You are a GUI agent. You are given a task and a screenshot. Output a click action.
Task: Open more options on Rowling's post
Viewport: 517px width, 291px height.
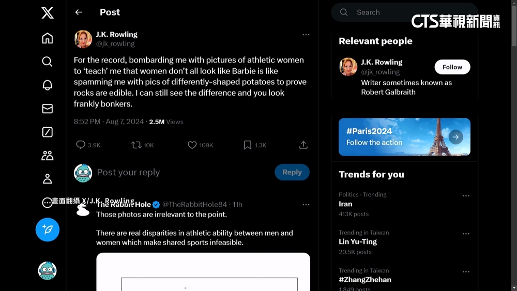pos(306,35)
